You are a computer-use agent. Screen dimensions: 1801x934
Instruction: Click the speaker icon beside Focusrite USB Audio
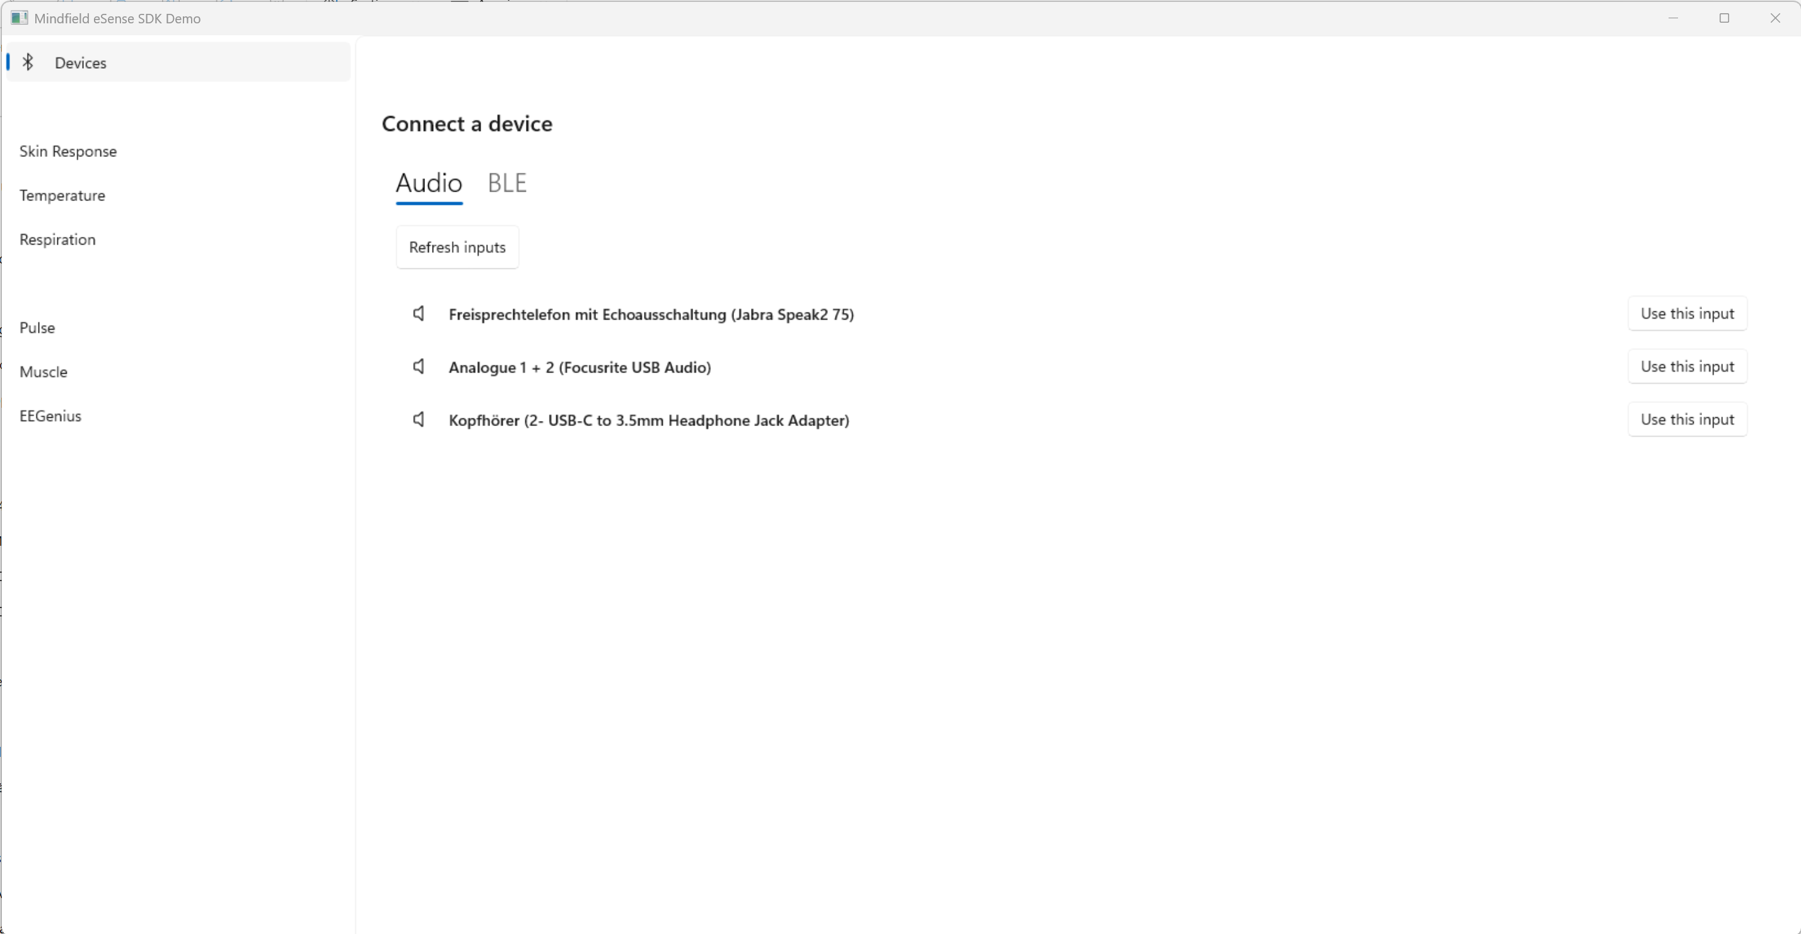tap(418, 367)
